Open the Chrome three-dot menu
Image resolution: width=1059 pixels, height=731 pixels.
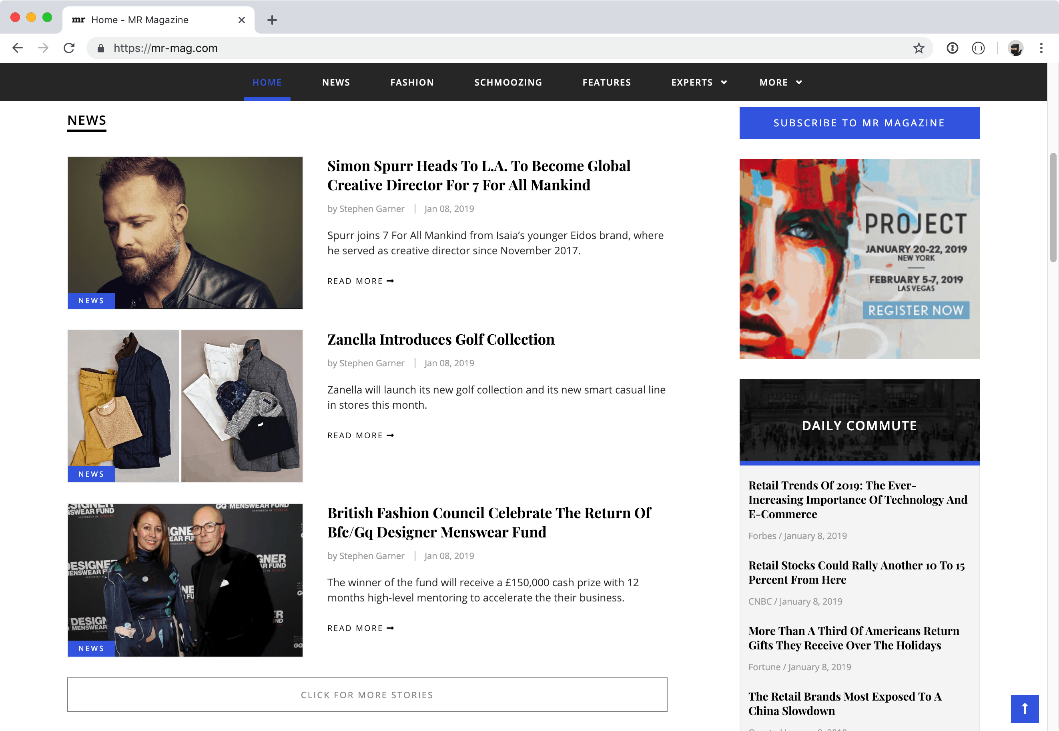tap(1041, 48)
